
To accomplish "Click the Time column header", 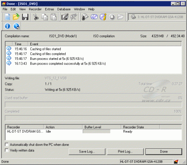I will (x=20, y=44).
